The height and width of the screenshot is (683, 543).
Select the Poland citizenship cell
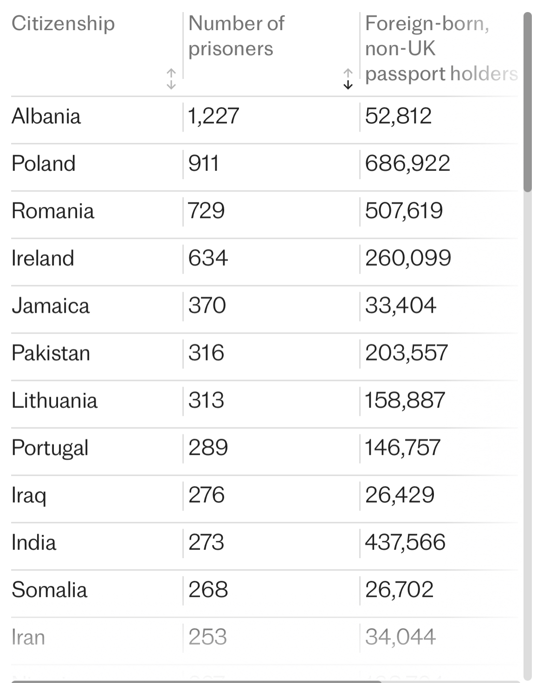(44, 164)
